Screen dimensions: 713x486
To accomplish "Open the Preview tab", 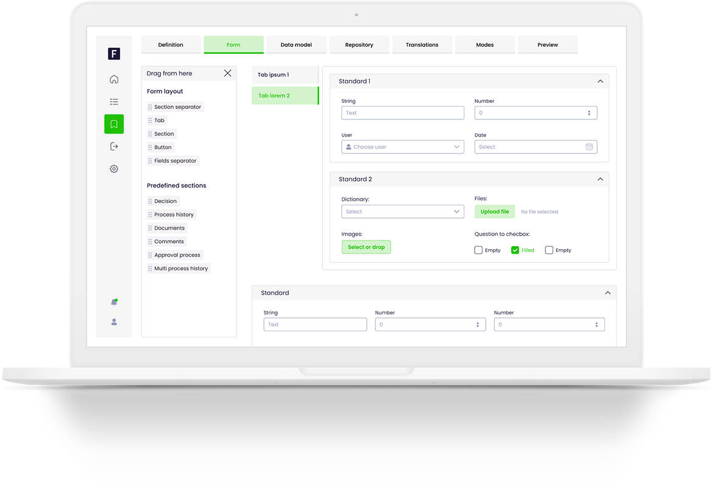I will click(x=547, y=45).
